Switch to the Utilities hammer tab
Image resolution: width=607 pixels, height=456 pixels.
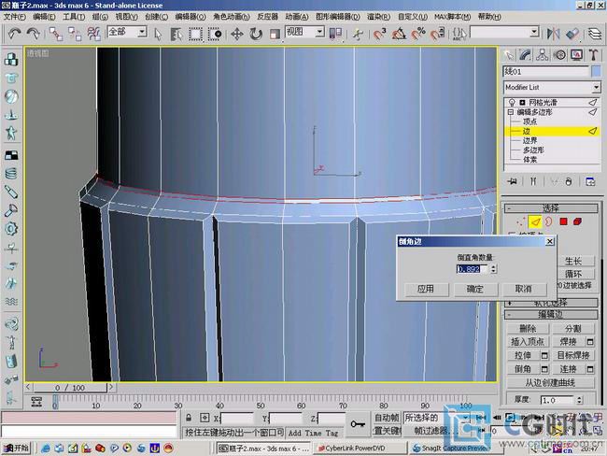[x=593, y=55]
